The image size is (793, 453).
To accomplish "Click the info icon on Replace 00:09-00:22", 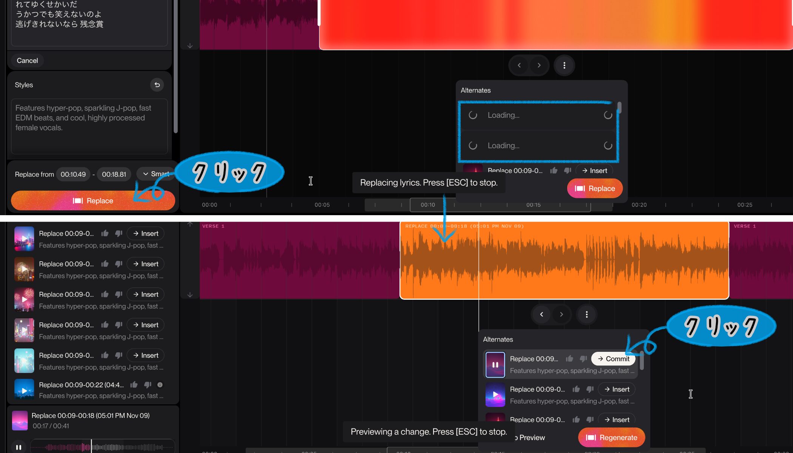I will pyautogui.click(x=160, y=385).
